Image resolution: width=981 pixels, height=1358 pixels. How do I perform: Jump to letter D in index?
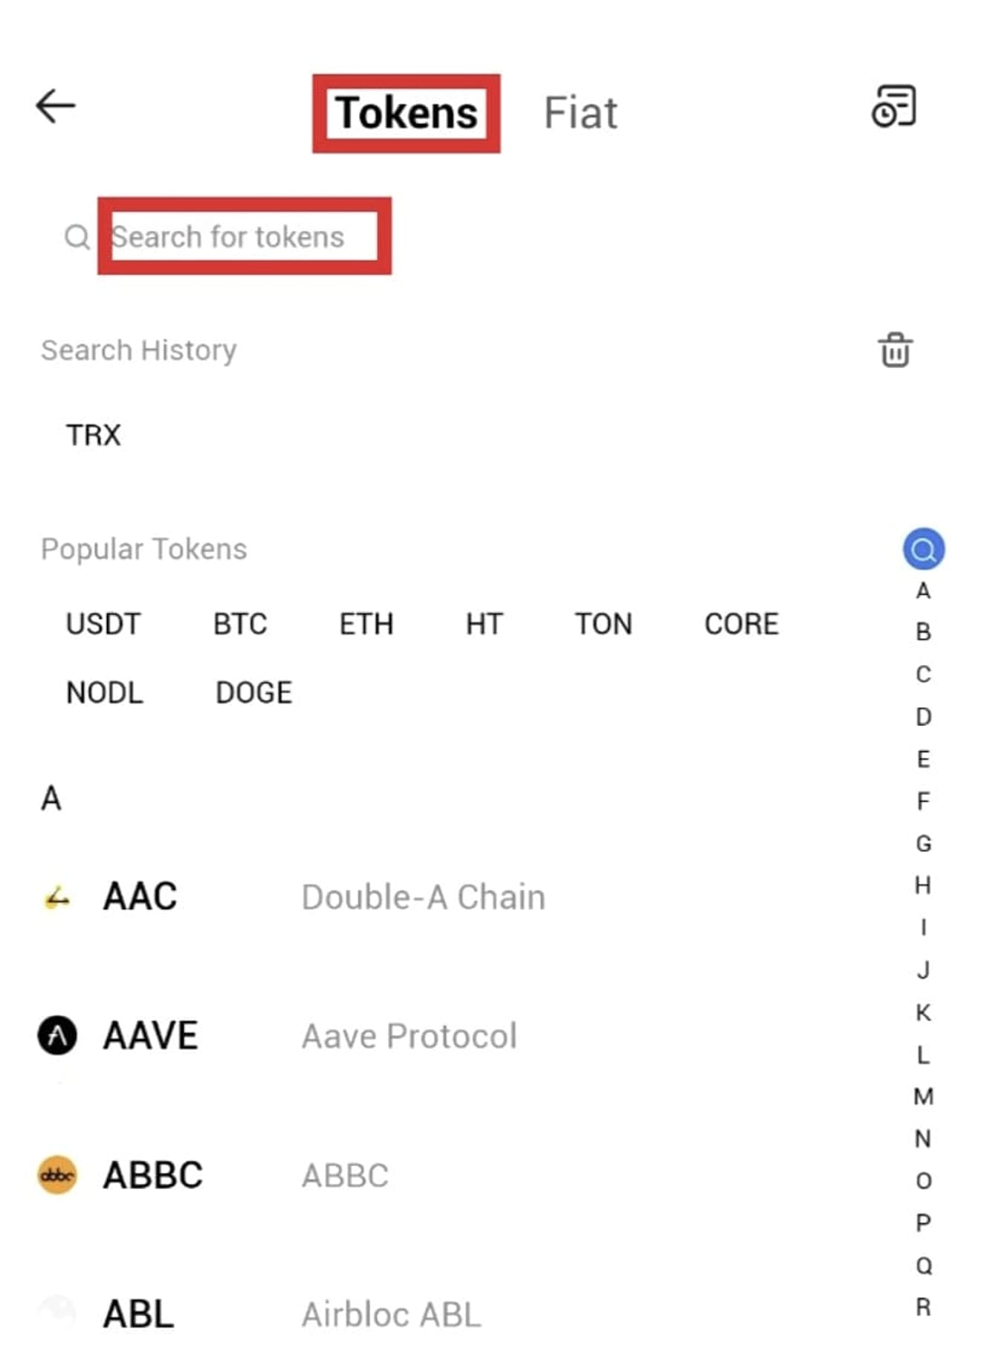[x=923, y=716]
